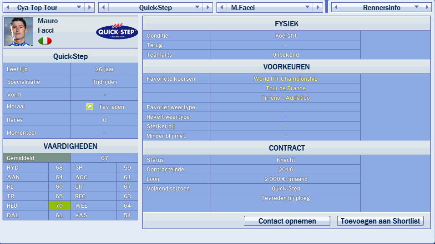Viewport: 435px width, 244px height.
Task: Open the M.Facci rider dropdown
Action: coord(307,8)
